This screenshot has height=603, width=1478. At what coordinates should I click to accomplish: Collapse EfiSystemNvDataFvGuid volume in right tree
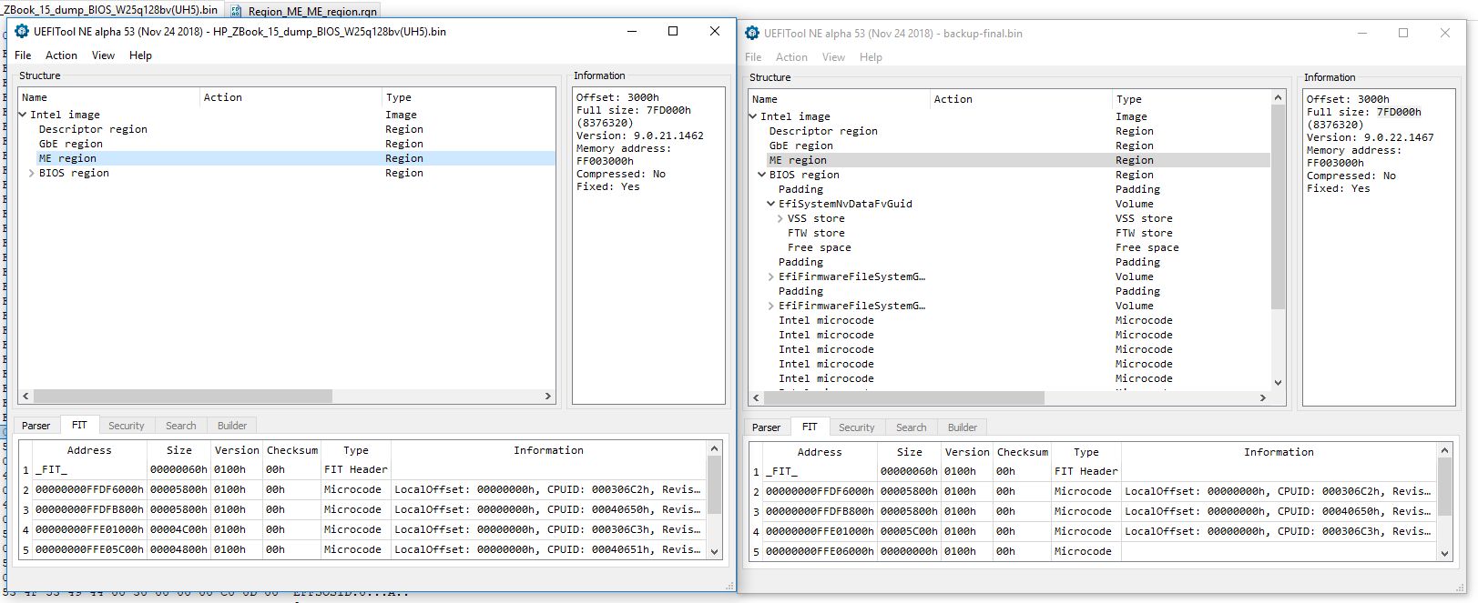pos(771,204)
